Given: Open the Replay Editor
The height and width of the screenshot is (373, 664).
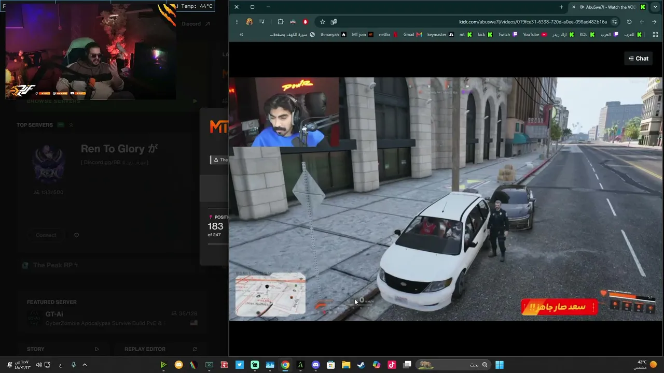Looking at the screenshot, I should click(161, 349).
